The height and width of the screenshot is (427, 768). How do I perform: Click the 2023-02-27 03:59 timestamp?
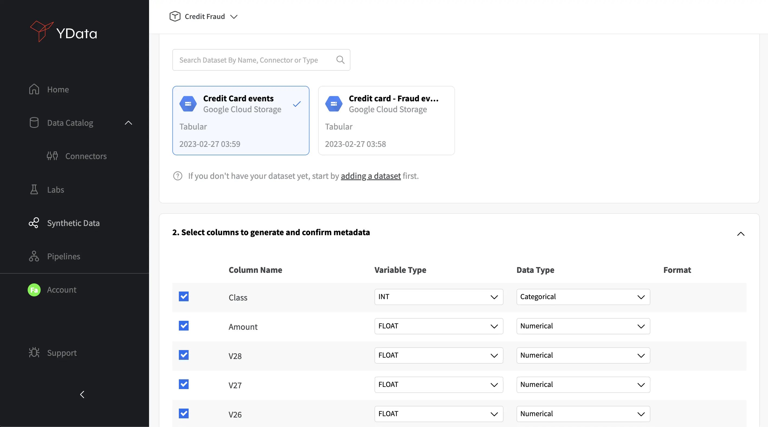(209, 144)
